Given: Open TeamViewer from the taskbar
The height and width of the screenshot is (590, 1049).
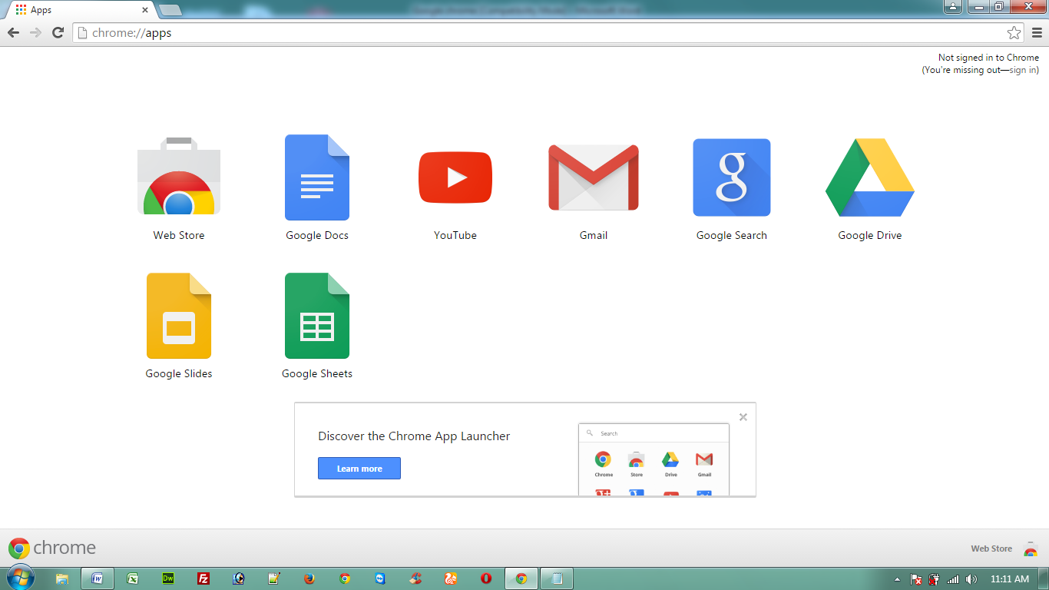Looking at the screenshot, I should point(380,578).
